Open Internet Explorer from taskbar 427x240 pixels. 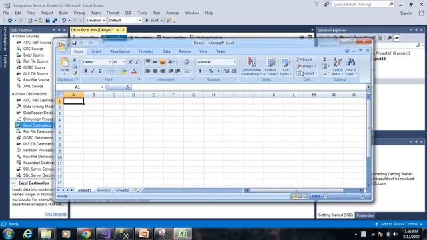(x=28, y=234)
